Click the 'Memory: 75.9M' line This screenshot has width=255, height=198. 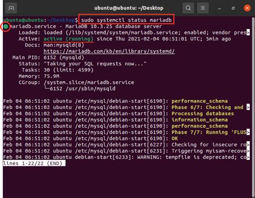click(x=39, y=76)
